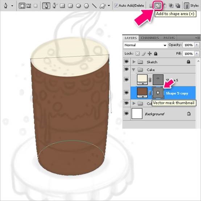Select the Cake group row
Screen dimensions: 201x201
(163, 70)
